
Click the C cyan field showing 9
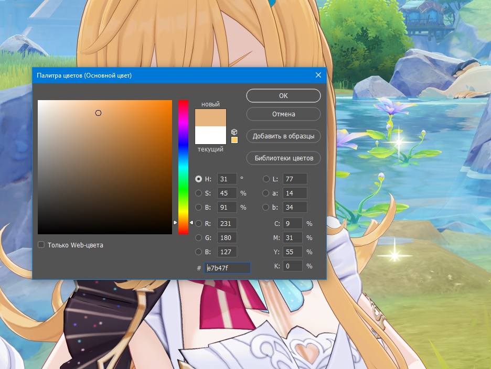tap(293, 223)
